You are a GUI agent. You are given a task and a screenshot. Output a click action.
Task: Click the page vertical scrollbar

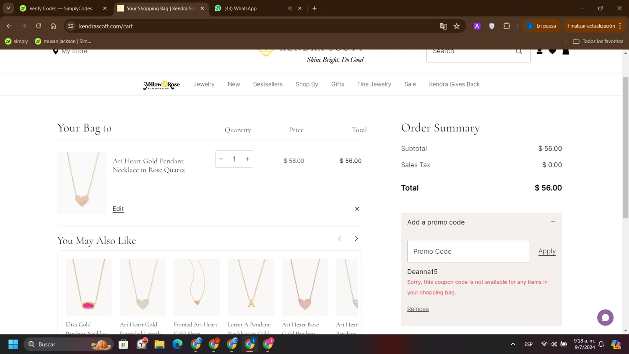625,147
